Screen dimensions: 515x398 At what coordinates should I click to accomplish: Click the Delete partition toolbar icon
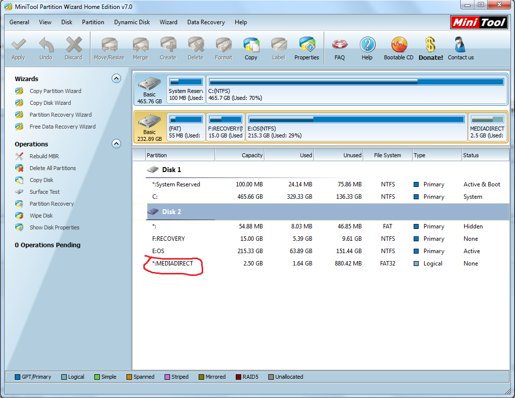coord(196,48)
